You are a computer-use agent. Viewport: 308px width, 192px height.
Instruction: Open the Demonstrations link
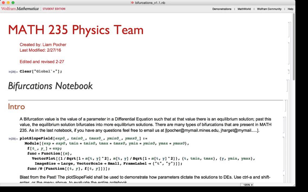point(222,9)
